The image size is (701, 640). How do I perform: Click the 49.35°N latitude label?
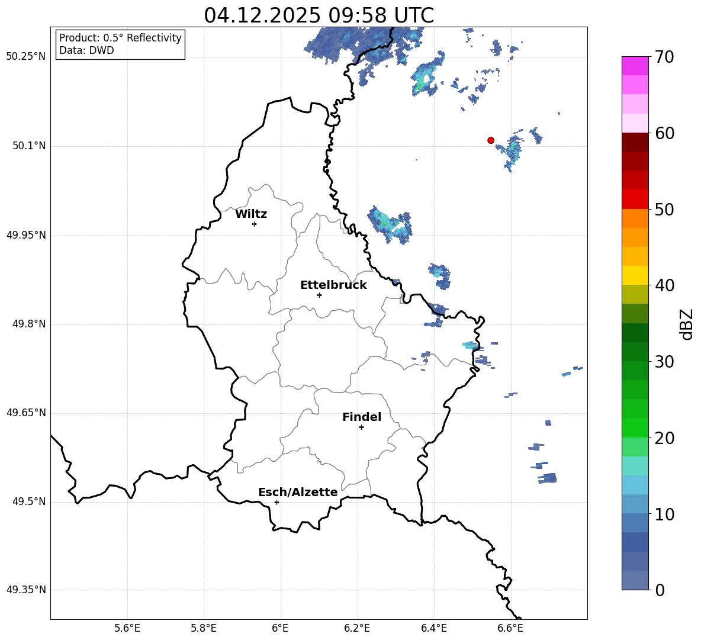[x=26, y=590]
